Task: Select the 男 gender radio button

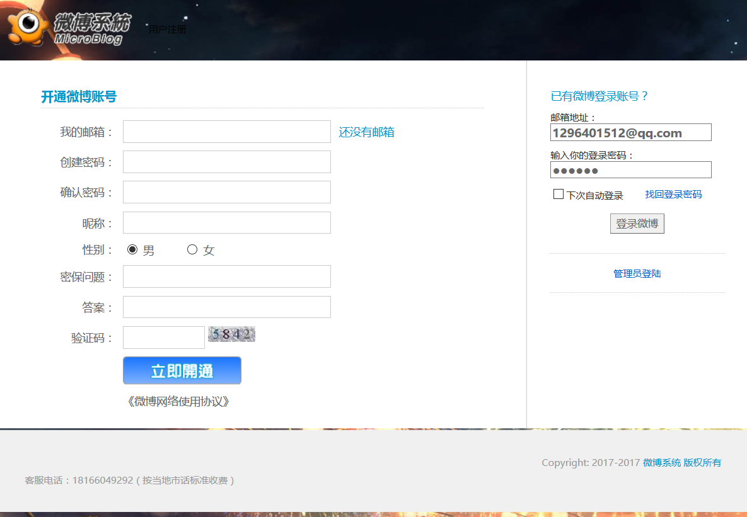Action: [x=132, y=249]
